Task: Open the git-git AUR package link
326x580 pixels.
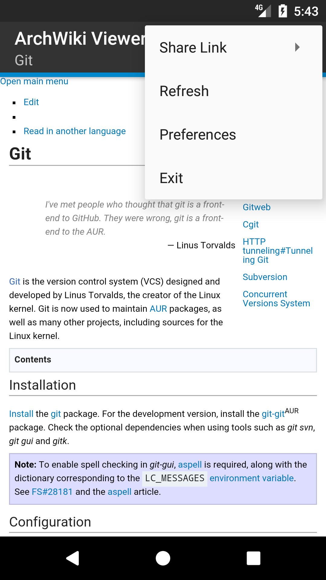Action: 273,414
